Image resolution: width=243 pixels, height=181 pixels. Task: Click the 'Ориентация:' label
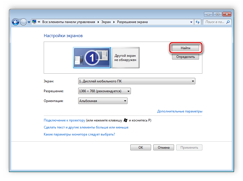click(54, 101)
